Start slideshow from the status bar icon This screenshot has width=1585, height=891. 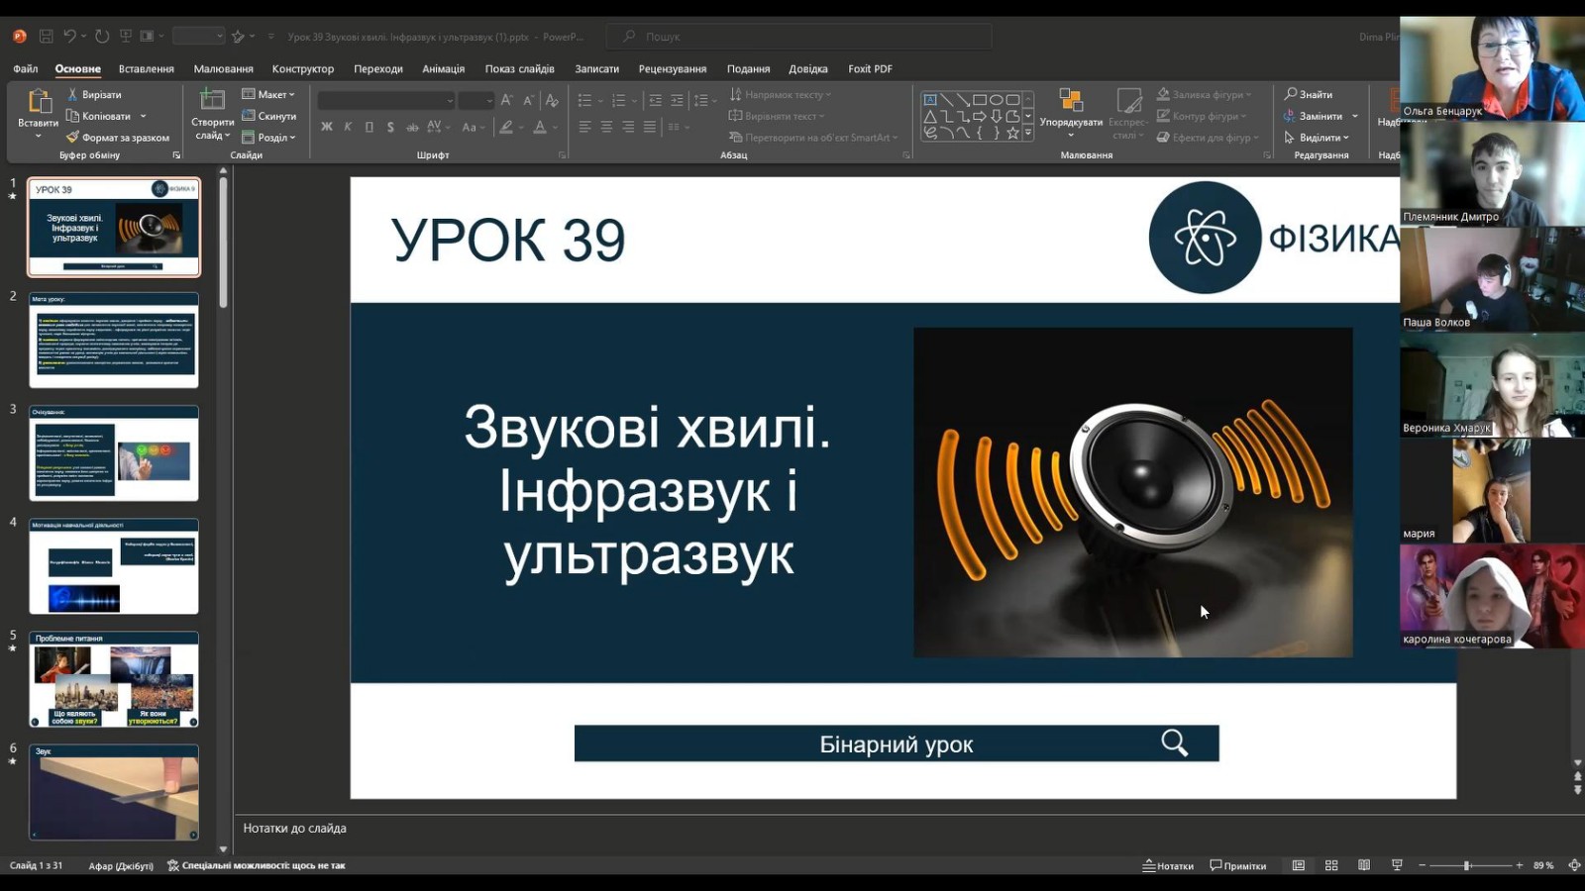click(1397, 865)
